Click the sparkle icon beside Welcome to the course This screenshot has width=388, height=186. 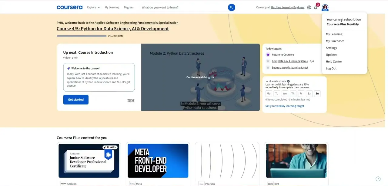pyautogui.click(x=69, y=68)
